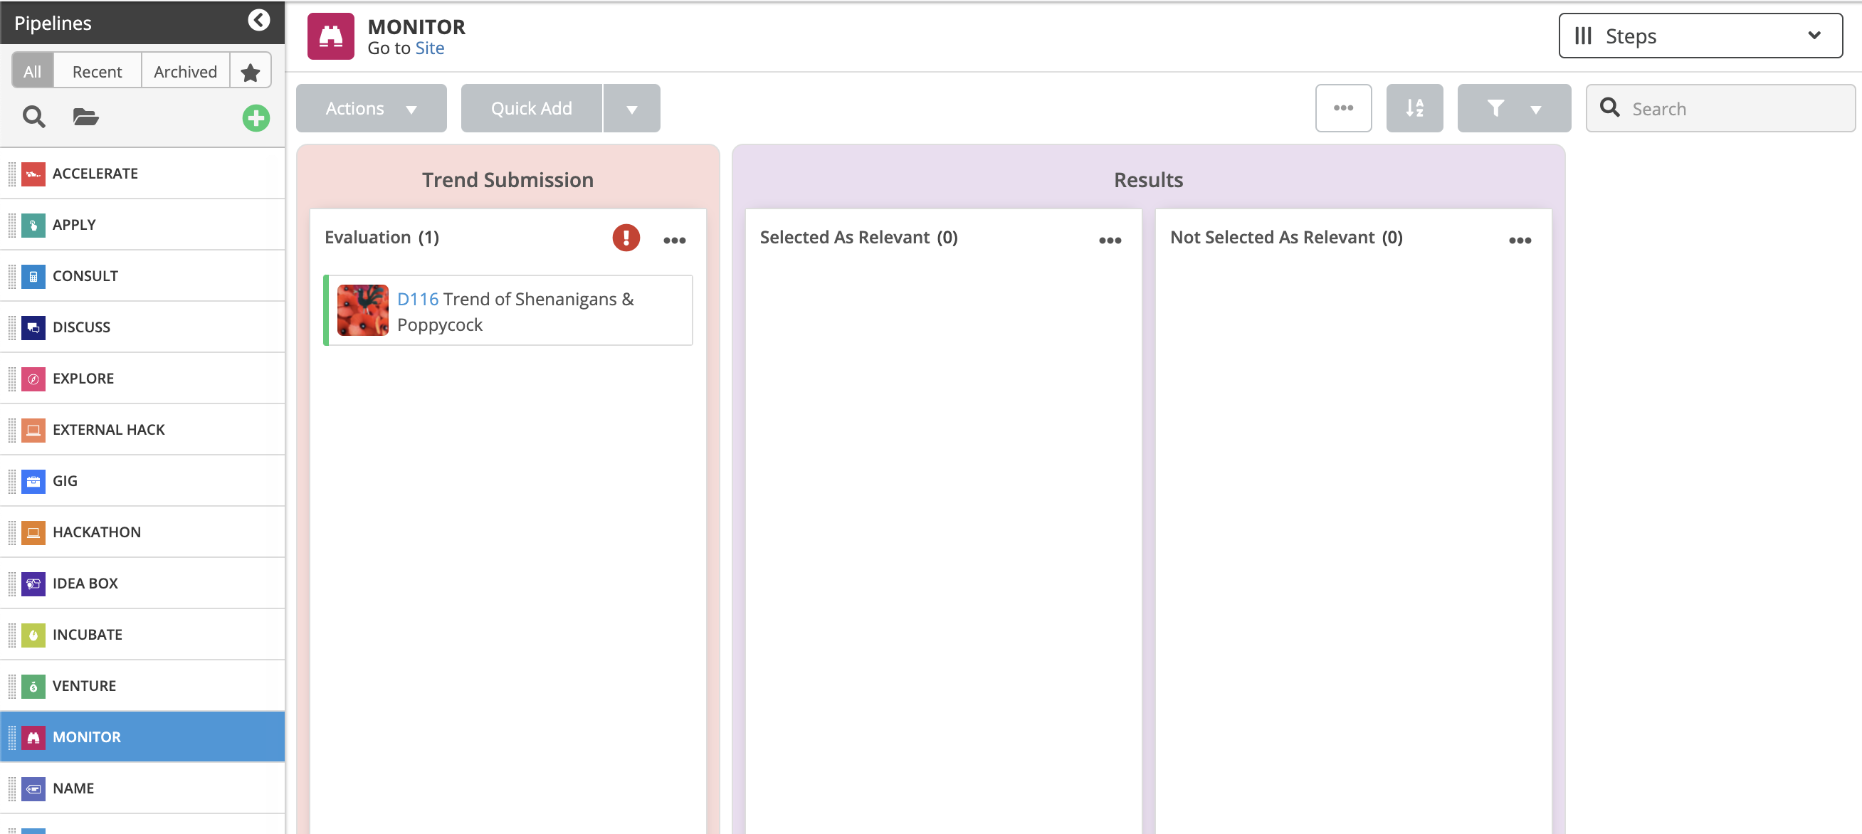Click the NAME pipeline icon

(x=33, y=790)
